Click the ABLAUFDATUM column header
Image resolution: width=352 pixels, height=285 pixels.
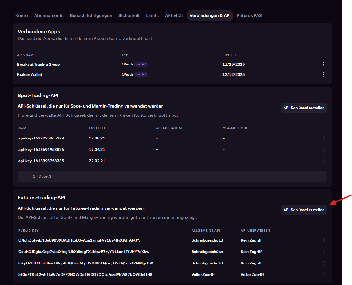pos(169,128)
